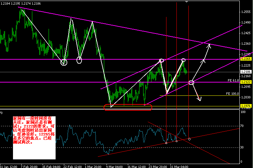Click the yellow 1.1976 price level tag

coord(246,106)
